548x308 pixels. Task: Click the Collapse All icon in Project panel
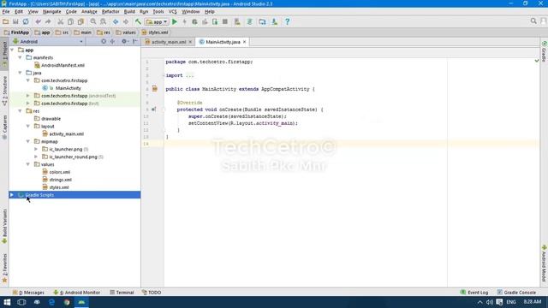(112, 42)
